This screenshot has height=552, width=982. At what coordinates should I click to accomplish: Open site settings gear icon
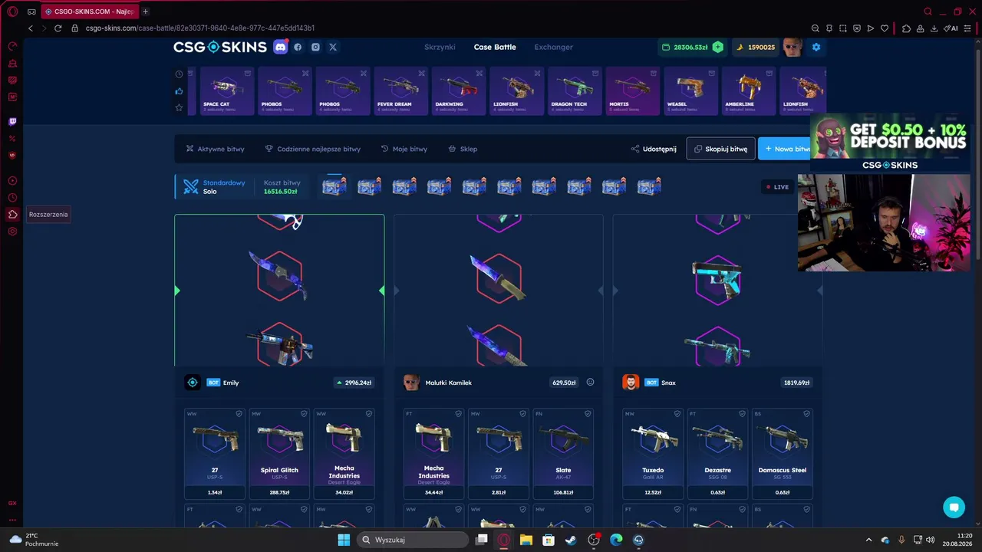pyautogui.click(x=816, y=47)
